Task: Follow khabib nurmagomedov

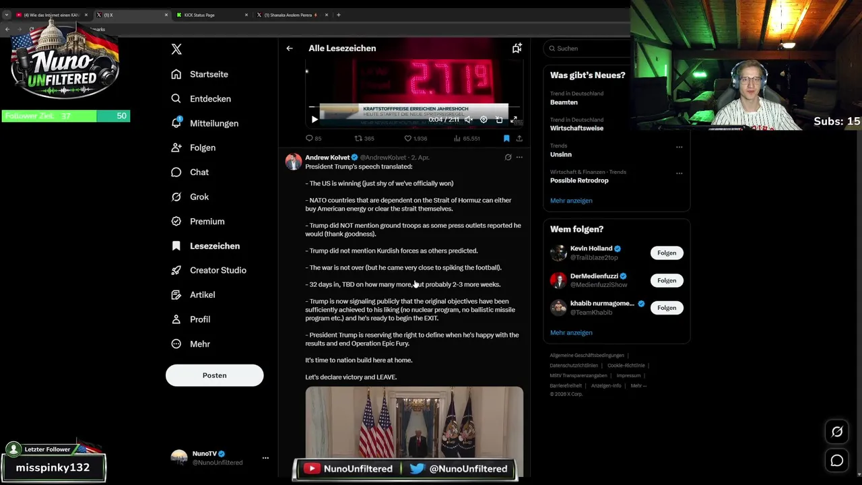Action: [667, 308]
